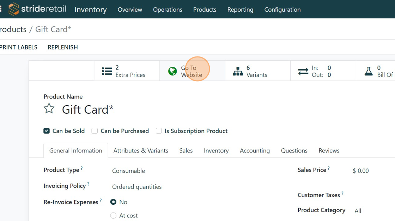Choose At cost re-invoice option
Viewport: 395px width, 221px height.
point(113,215)
